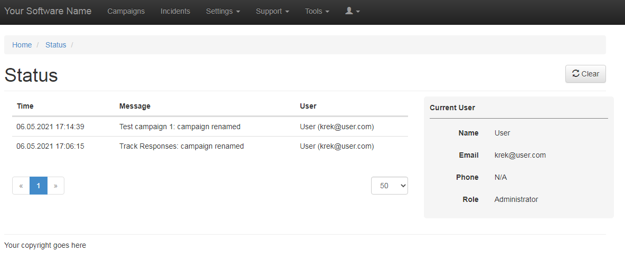
Task: Click the Status breadcrumb link
Action: 56,45
